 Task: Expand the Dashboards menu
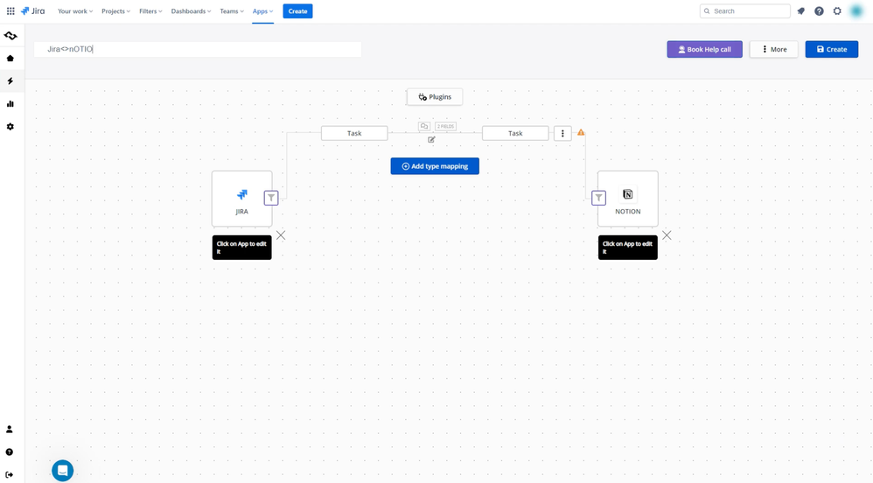tap(191, 11)
